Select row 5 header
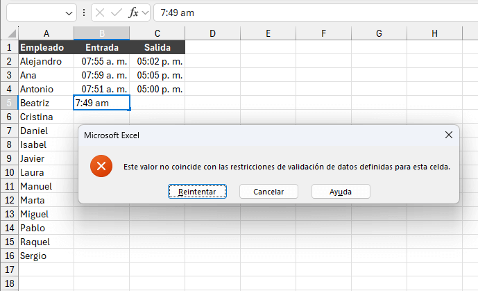Viewport: 478px width, 291px height. coord(9,103)
